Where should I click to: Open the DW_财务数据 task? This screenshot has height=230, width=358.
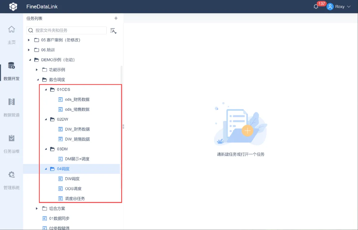pyautogui.click(x=77, y=129)
